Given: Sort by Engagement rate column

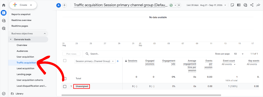Looking at the screenshot, I should pyautogui.click(x=169, y=62).
